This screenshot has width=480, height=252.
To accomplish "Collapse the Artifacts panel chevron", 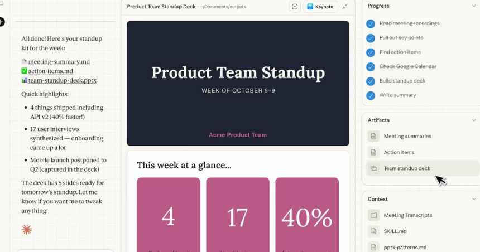I will (474, 120).
